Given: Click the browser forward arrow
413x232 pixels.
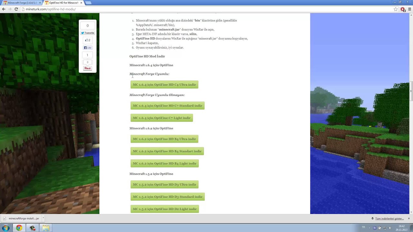Looking at the screenshot, I should (10, 9).
